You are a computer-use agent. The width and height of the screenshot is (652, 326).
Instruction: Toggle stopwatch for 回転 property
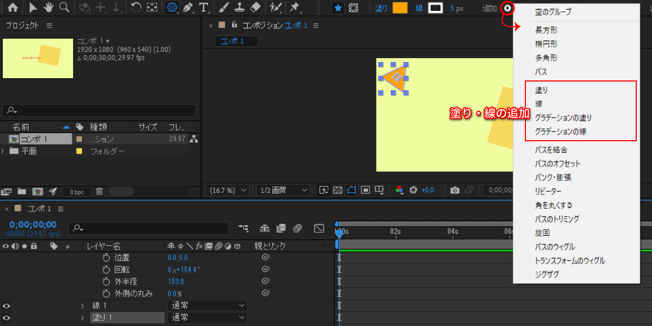[106, 269]
